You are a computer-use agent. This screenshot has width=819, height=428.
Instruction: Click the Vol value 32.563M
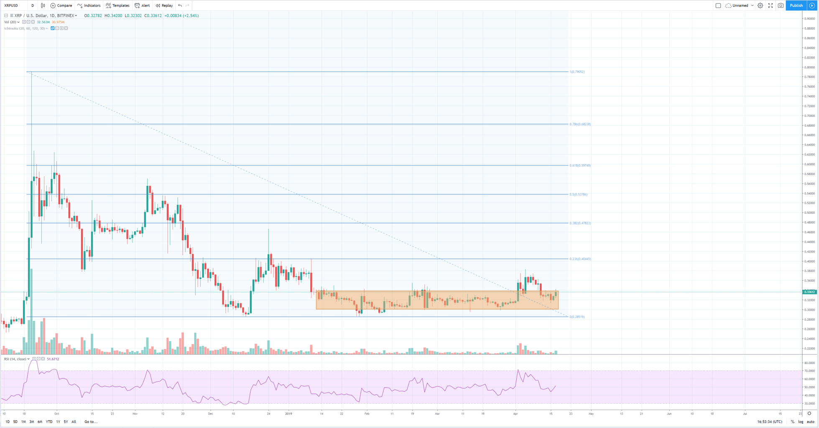coord(43,22)
